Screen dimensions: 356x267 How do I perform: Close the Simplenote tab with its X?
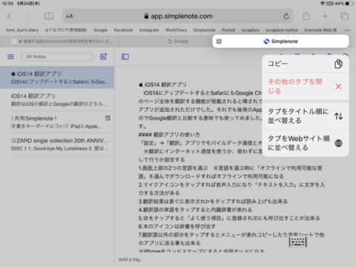point(219,42)
